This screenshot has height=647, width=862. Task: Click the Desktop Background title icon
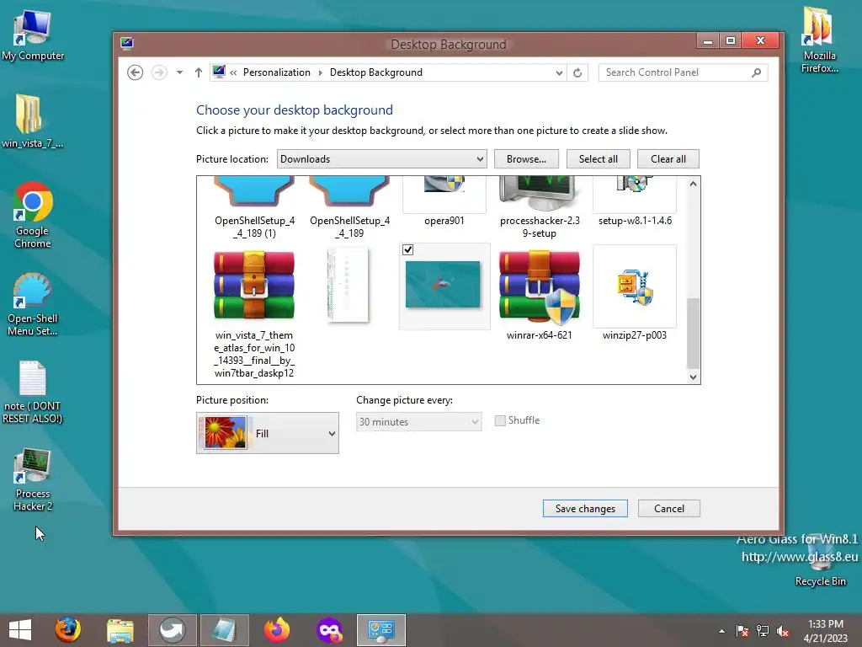tap(127, 43)
